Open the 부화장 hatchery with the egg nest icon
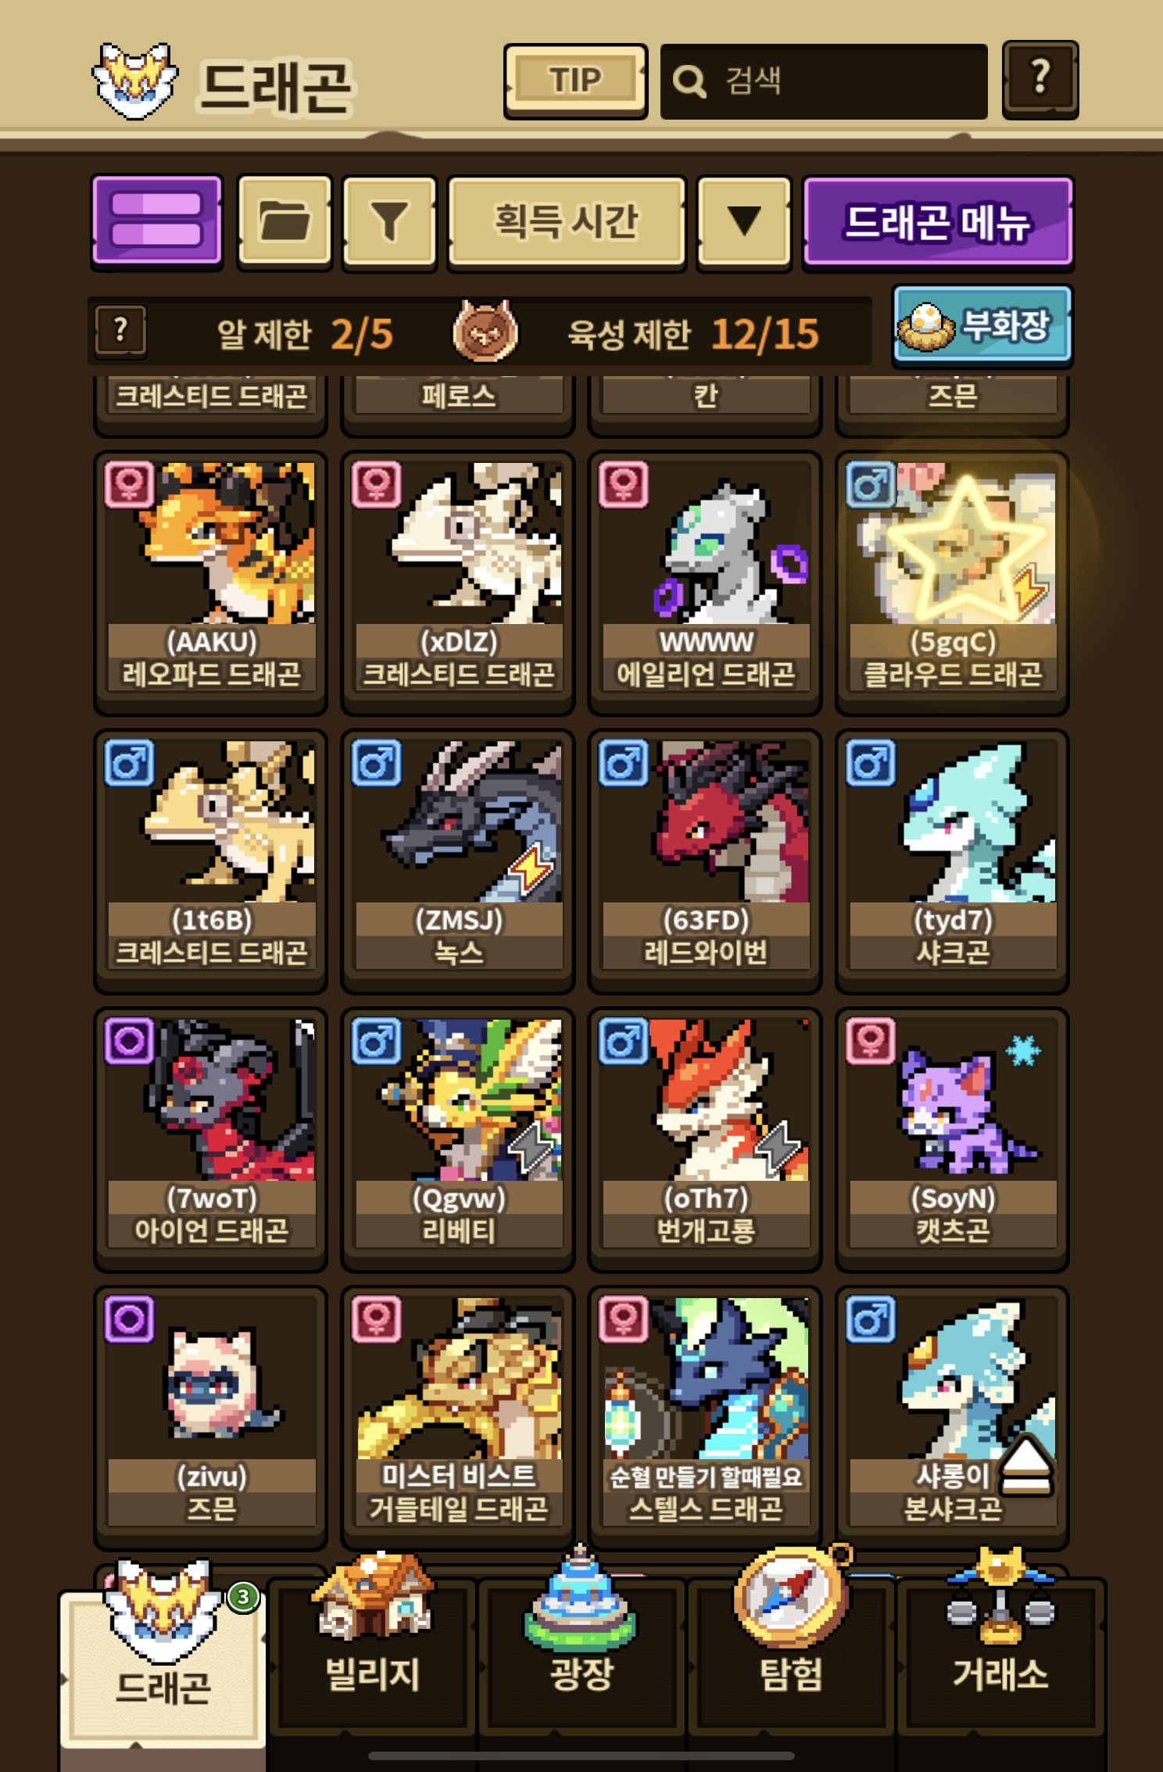 click(982, 326)
